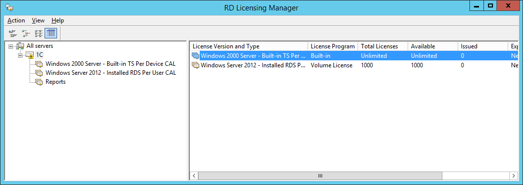Click the icon of the Built-in license row
Image resolution: width=523 pixels, height=185 pixels.
[x=196, y=56]
